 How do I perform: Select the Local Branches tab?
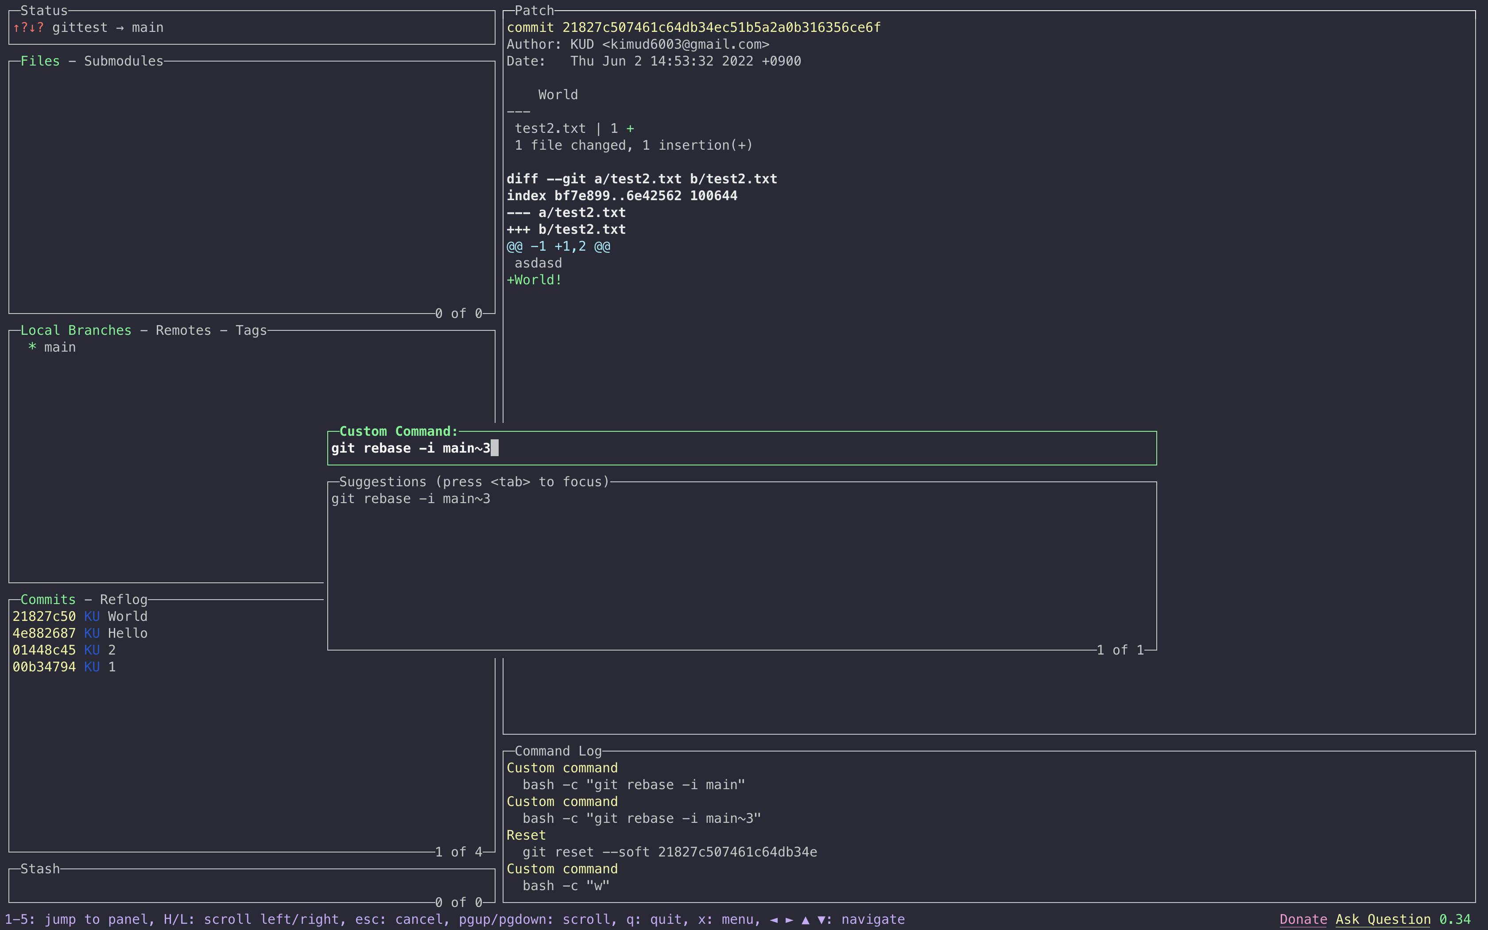tap(76, 330)
